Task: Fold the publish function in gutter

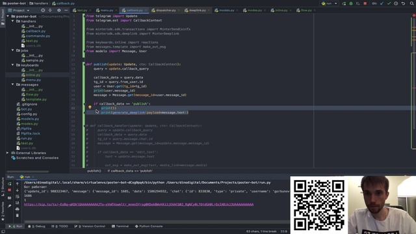Action: [84, 64]
